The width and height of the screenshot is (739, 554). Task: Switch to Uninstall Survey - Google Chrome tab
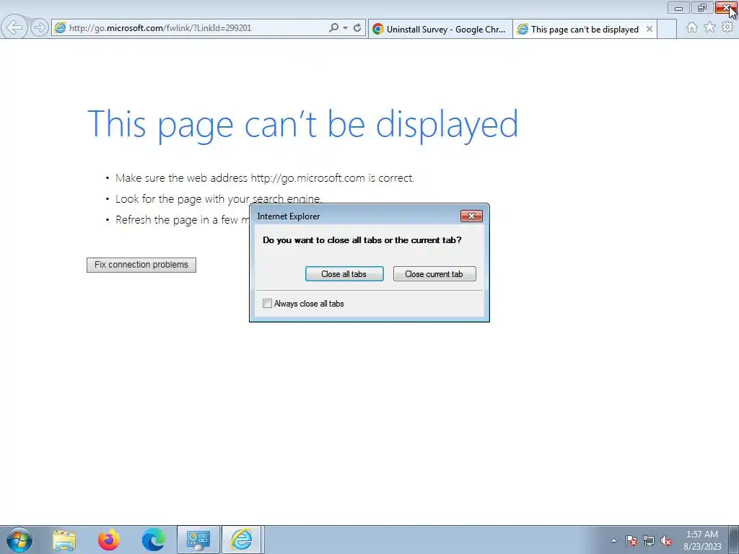click(x=440, y=29)
